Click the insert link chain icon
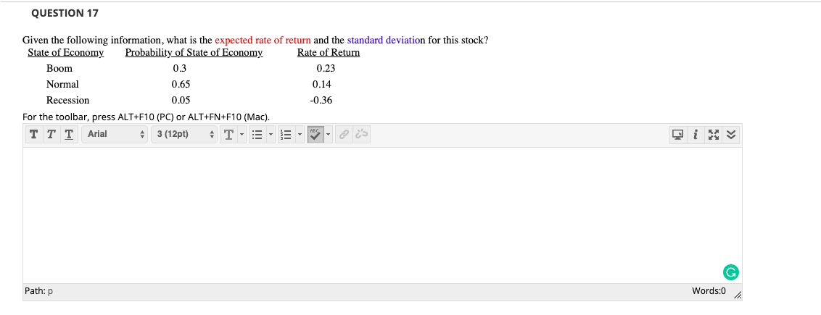 344,134
